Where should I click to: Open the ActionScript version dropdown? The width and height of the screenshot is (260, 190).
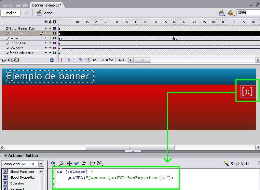pyautogui.click(x=41, y=164)
